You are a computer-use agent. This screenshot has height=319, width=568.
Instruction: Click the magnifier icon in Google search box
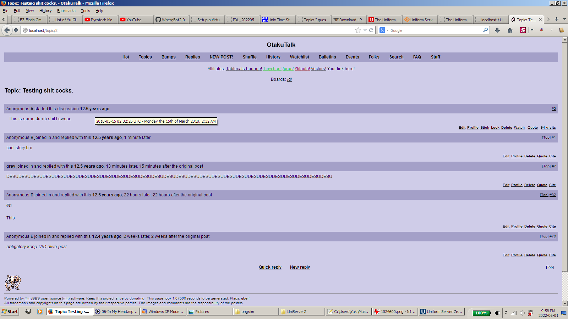pyautogui.click(x=485, y=30)
